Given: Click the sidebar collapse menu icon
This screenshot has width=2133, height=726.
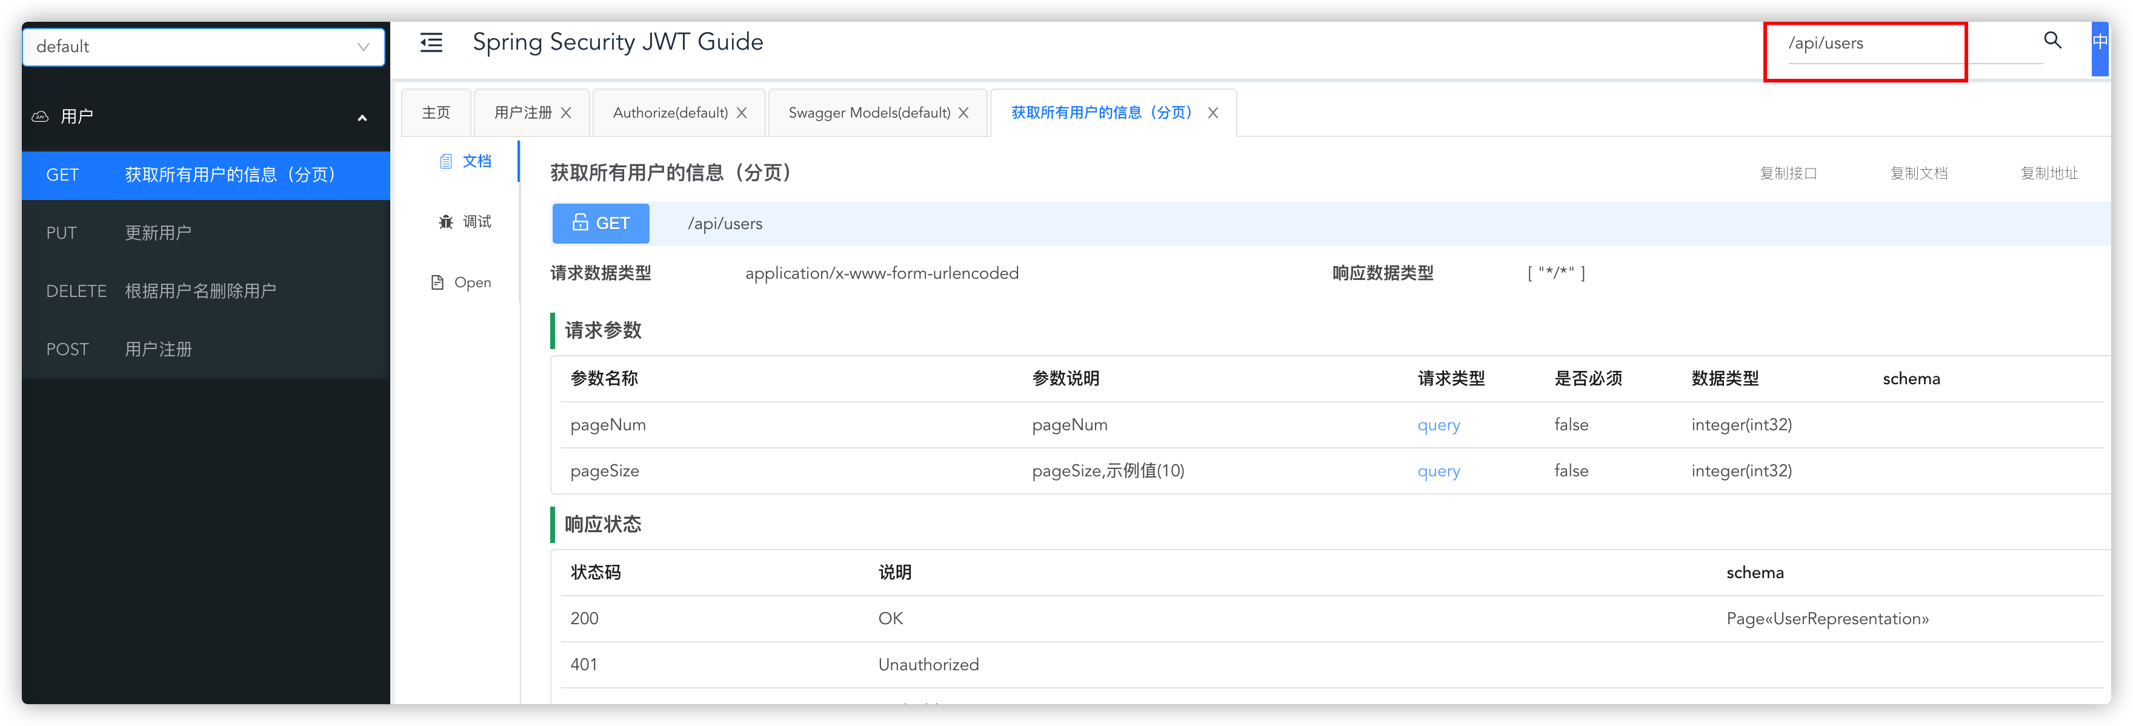Looking at the screenshot, I should tap(431, 42).
